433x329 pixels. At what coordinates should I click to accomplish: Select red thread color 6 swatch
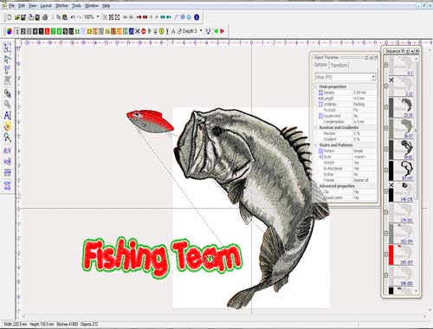[47, 31]
